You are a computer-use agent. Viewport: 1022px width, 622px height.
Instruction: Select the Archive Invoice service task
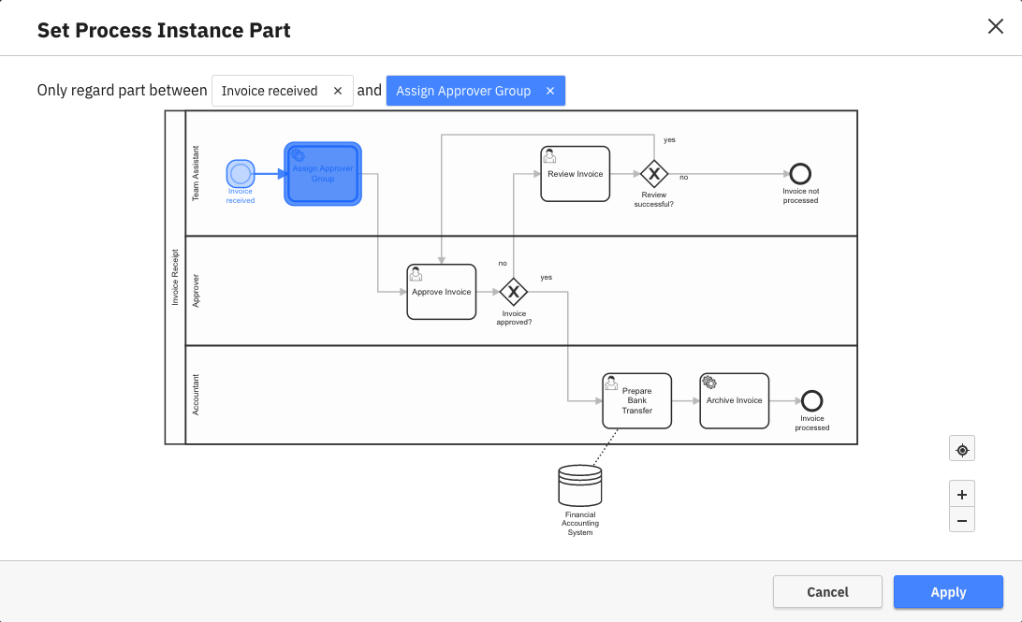[734, 400]
